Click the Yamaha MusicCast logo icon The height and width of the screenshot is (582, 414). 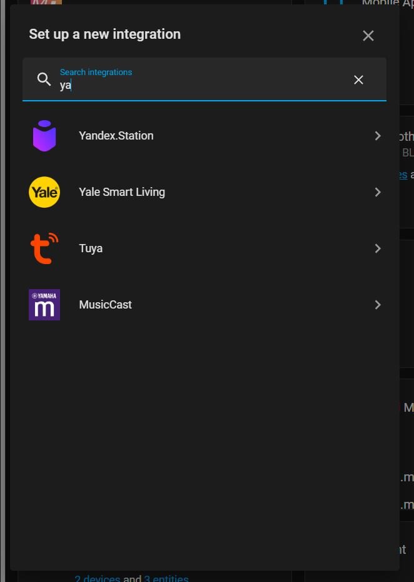click(x=44, y=305)
